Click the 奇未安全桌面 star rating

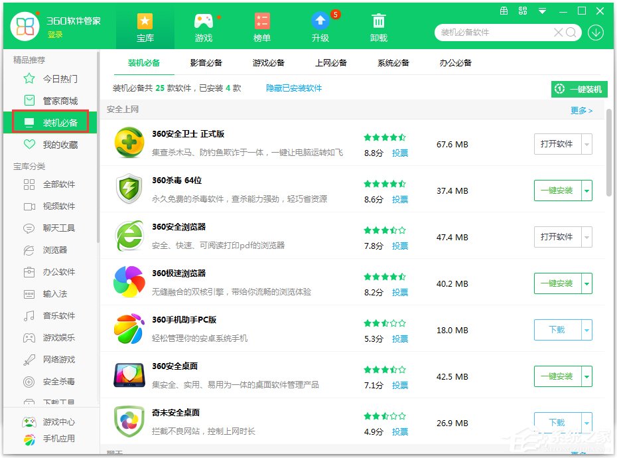pyautogui.click(x=384, y=416)
